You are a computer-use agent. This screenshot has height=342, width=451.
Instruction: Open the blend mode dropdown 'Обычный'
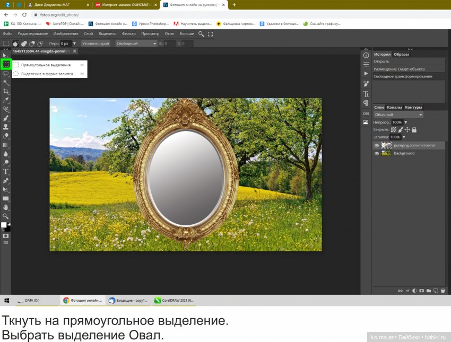click(x=398, y=115)
